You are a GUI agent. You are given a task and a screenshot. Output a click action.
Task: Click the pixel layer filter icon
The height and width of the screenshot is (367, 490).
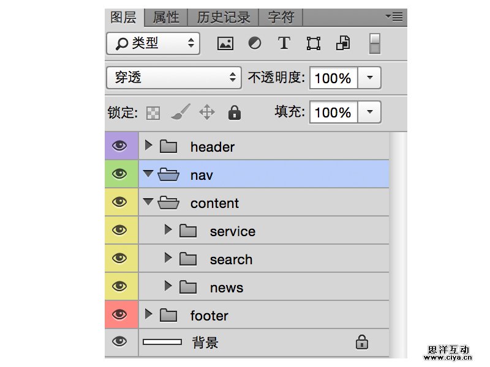coord(225,43)
